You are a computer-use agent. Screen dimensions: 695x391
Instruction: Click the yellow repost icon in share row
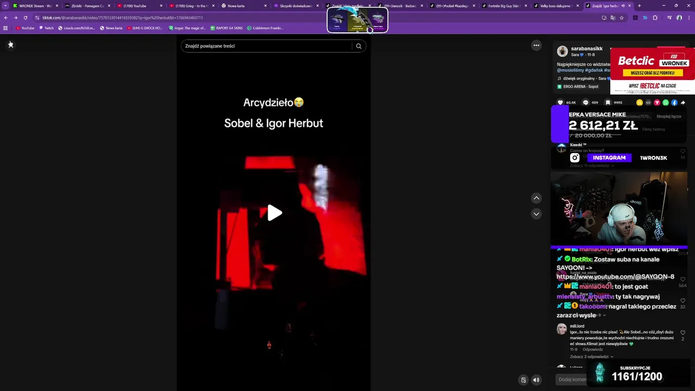(640, 103)
